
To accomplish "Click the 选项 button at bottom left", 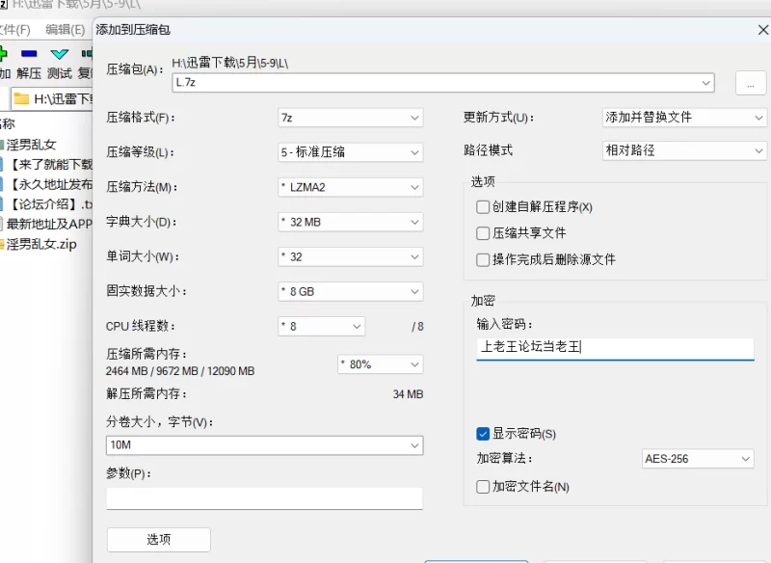I will tap(158, 540).
